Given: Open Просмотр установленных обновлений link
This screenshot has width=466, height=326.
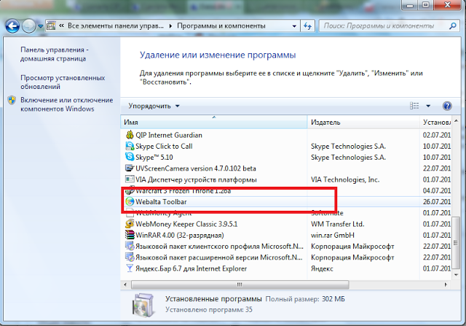Looking at the screenshot, I should (x=63, y=82).
